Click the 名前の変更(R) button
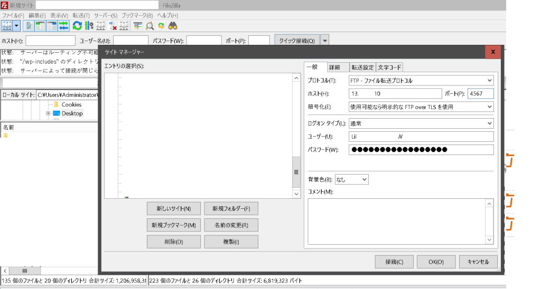The image size is (541, 289). pyautogui.click(x=231, y=225)
